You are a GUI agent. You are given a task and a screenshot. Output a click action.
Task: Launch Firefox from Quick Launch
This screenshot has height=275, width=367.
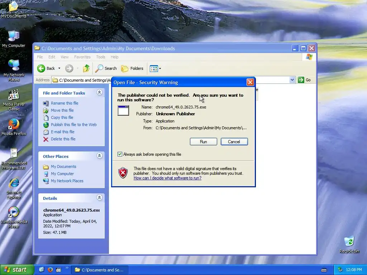point(50,270)
